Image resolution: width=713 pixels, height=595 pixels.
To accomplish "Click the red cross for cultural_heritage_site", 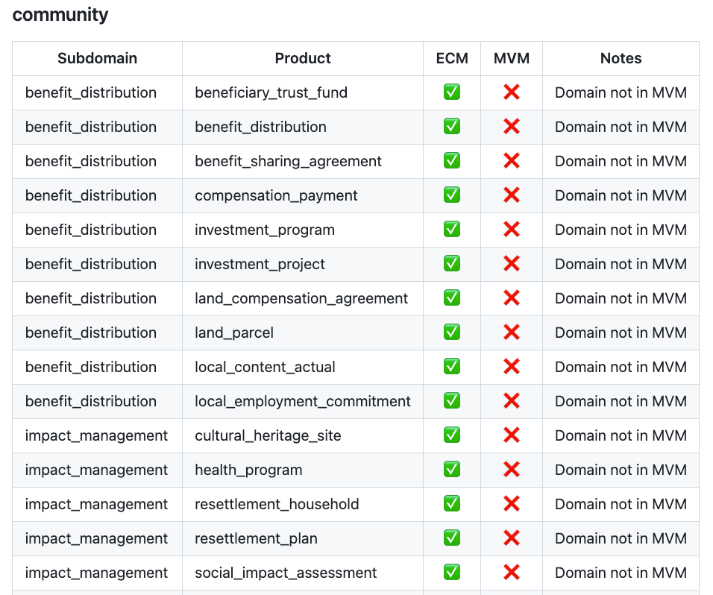I will (512, 435).
